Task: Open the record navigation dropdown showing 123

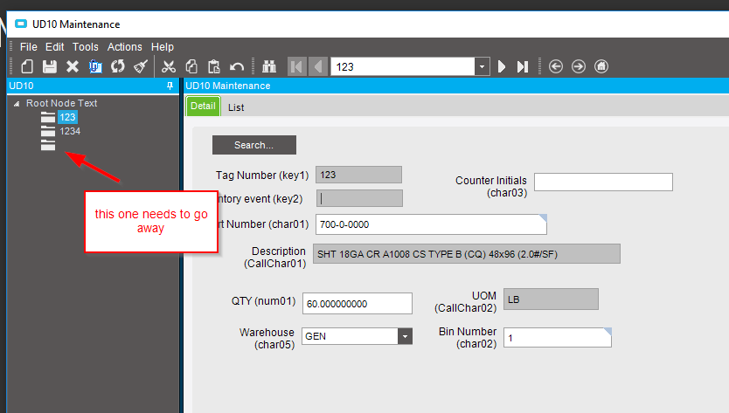Action: pos(483,66)
